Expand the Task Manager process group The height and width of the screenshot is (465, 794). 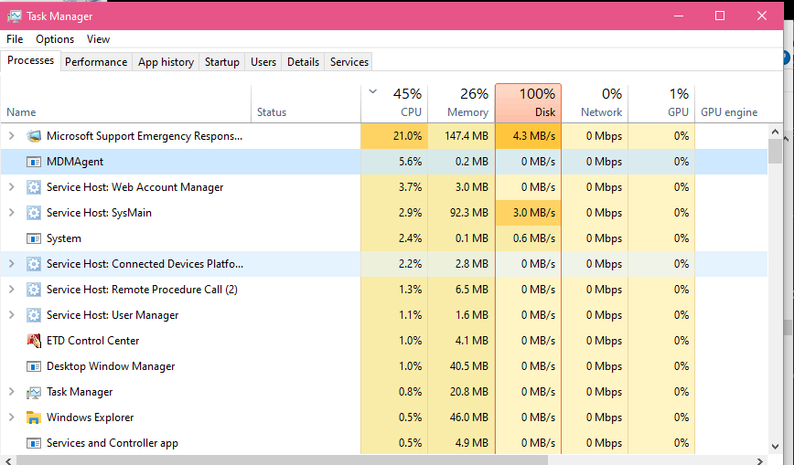pyautogui.click(x=12, y=392)
